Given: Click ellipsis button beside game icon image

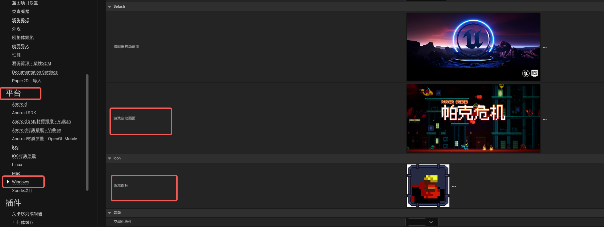Looking at the screenshot, I should click(x=454, y=187).
